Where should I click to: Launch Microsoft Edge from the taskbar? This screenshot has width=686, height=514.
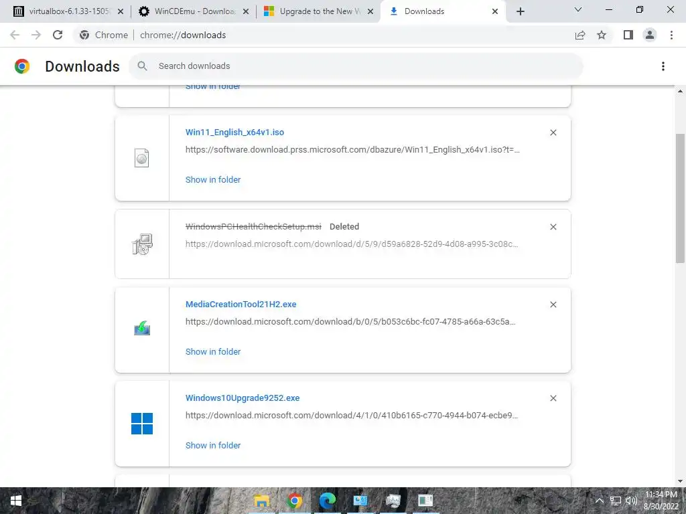tap(327, 501)
